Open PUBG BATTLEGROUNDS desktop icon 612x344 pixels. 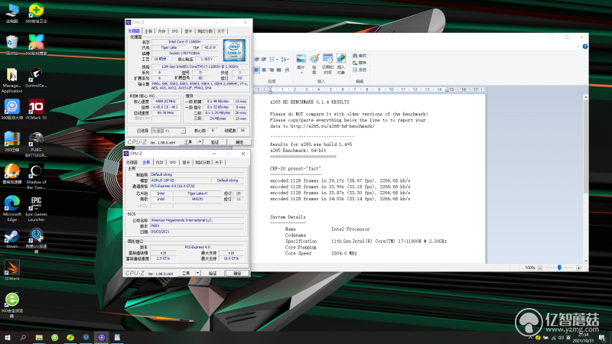pos(36,144)
